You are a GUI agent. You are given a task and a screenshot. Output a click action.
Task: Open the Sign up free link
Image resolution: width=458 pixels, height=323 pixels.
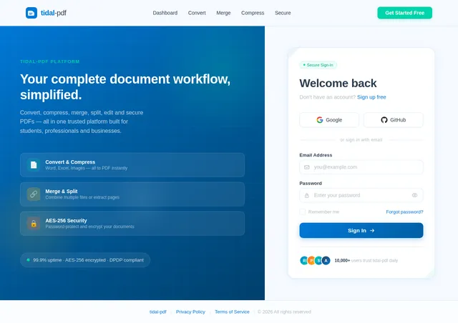pos(371,97)
